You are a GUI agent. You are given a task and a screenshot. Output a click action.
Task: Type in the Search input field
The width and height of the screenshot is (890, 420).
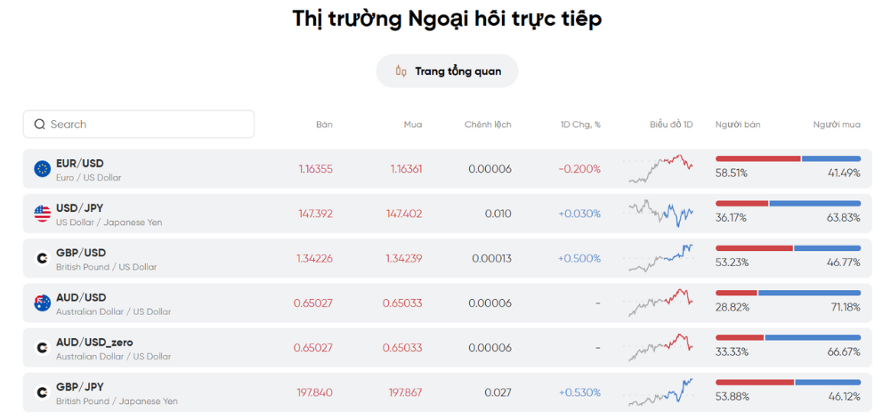(x=147, y=125)
